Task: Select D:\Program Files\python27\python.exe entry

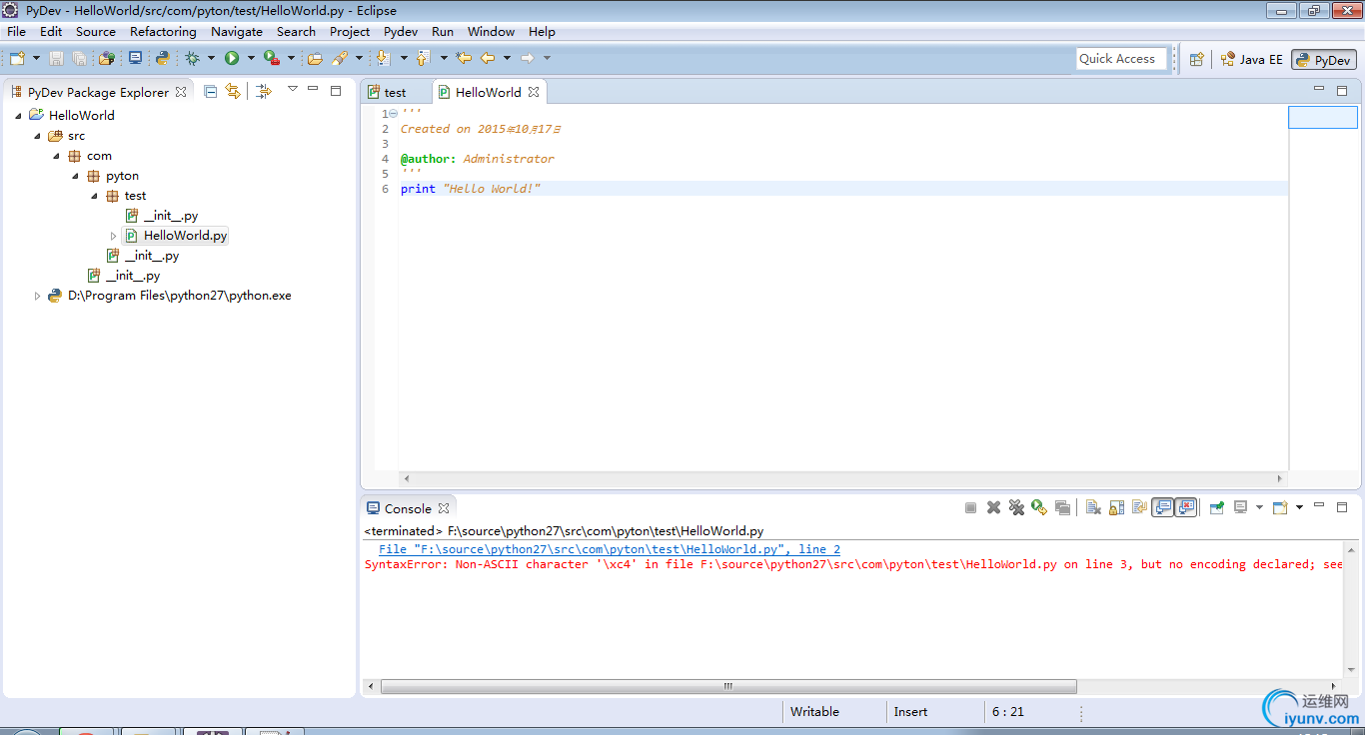Action: pos(170,296)
